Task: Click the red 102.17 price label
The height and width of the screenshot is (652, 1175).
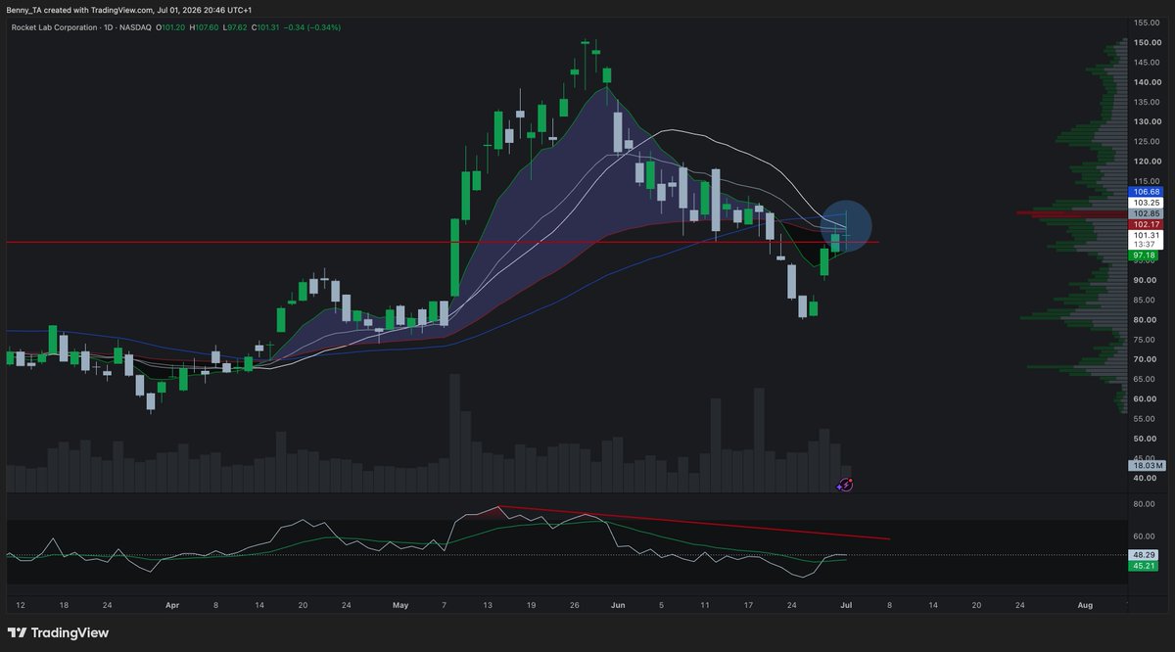Action: 1146,224
